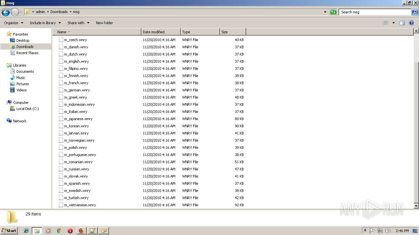Select the m_korean.wnry file name

click(x=77, y=126)
